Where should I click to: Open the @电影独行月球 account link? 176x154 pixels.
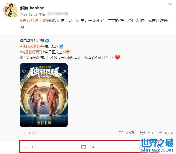coord(32,41)
